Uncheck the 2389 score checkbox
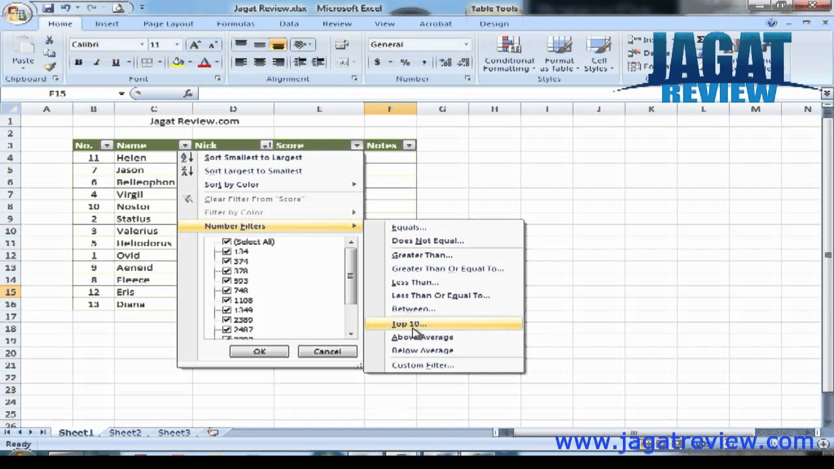Screen dimensions: 834x469 pyautogui.click(x=227, y=320)
